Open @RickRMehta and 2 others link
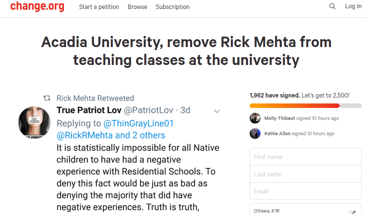Image resolution: width=367 pixels, height=214 pixels. point(111,135)
